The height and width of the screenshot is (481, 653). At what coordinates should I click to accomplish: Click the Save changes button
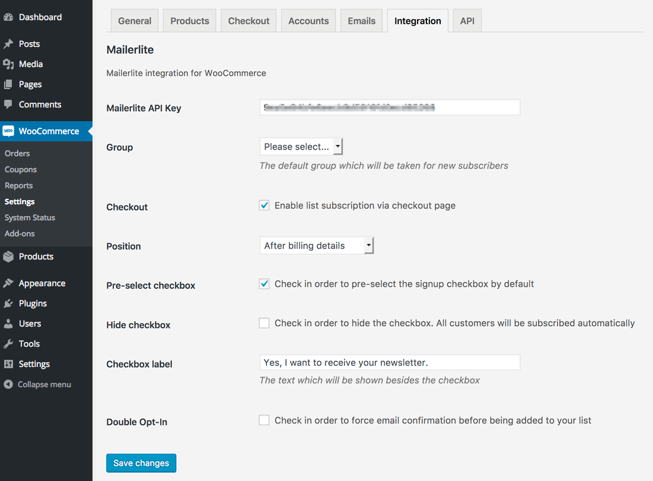(141, 463)
